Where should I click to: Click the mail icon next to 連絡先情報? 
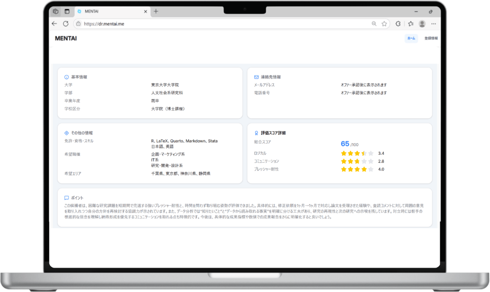pos(256,76)
